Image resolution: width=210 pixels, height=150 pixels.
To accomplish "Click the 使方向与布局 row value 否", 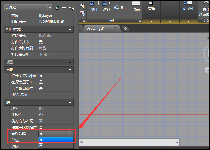I will coord(56,121).
